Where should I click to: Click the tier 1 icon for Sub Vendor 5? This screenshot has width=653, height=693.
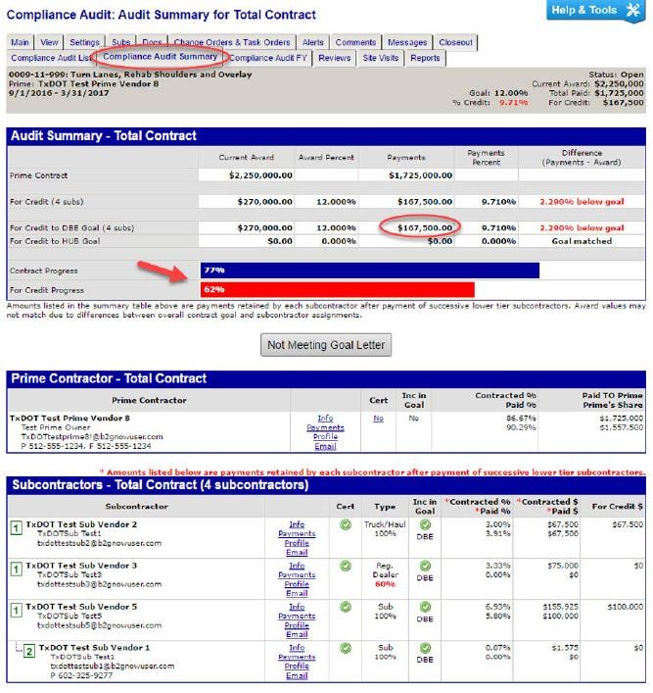[x=15, y=612]
